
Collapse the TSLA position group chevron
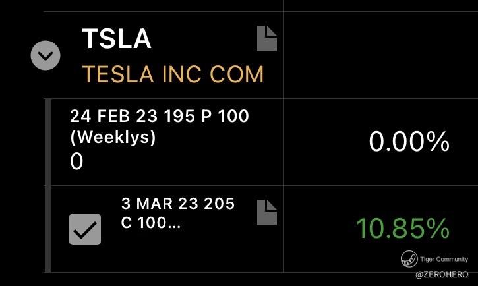point(45,55)
